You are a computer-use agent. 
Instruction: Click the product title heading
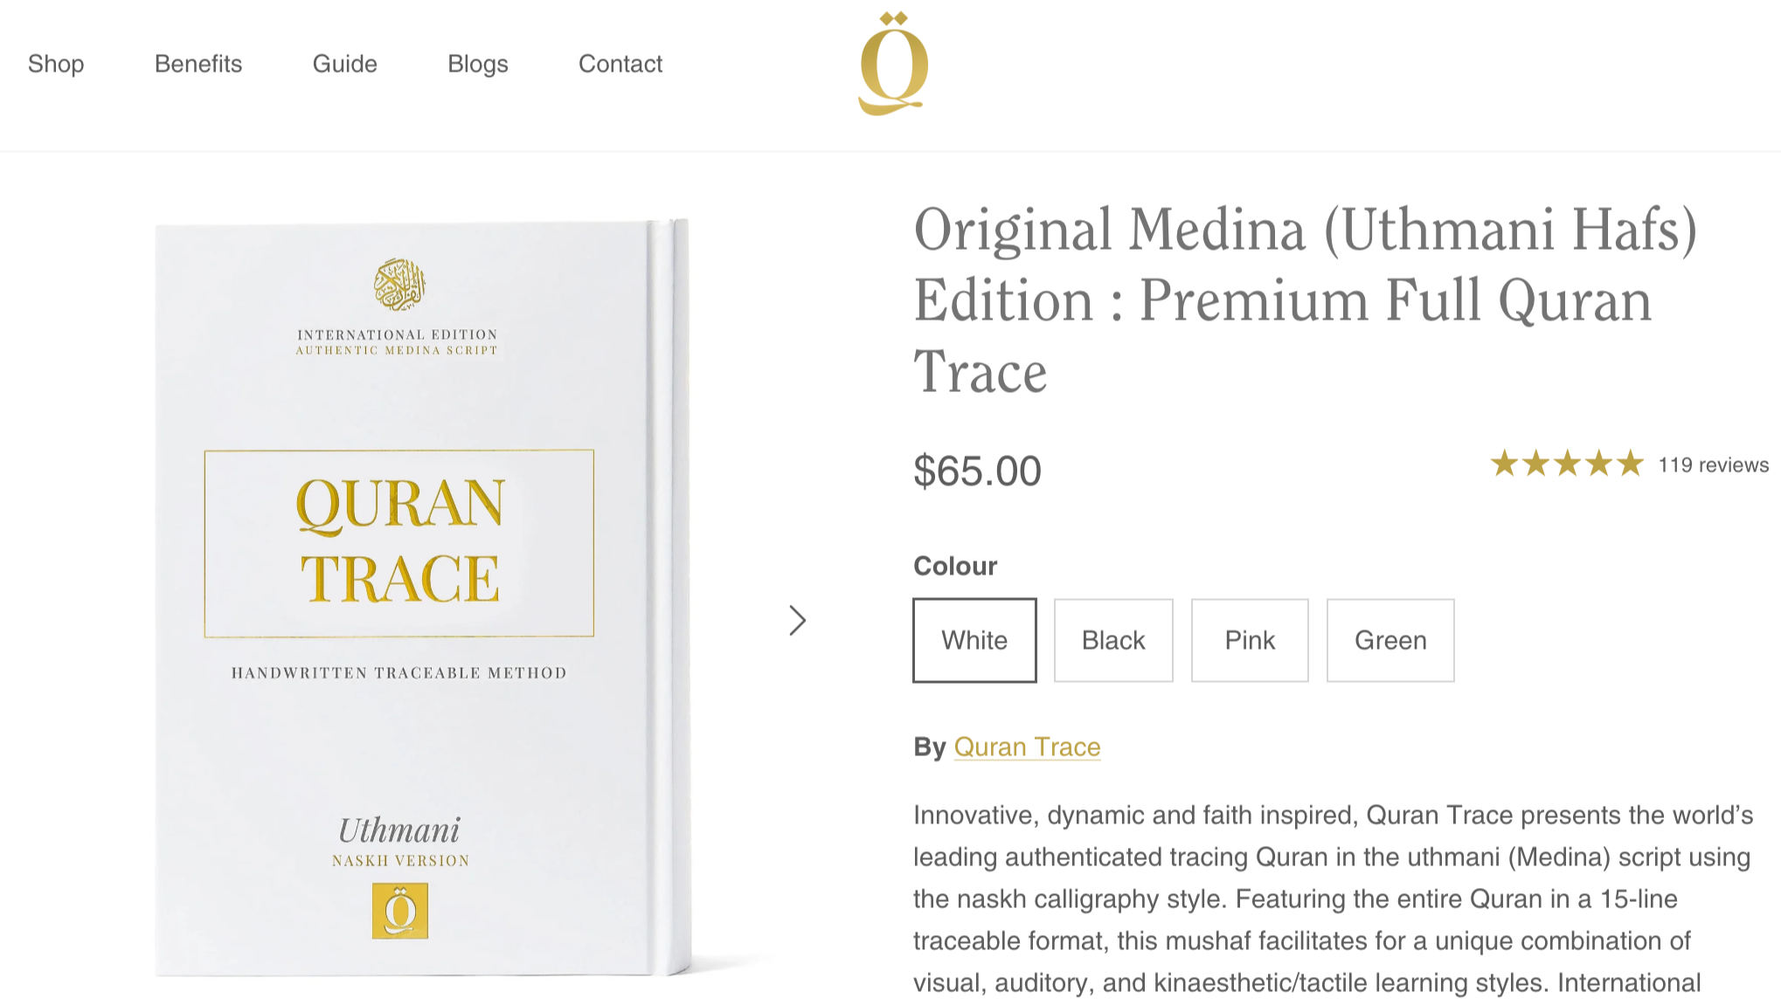(1306, 299)
